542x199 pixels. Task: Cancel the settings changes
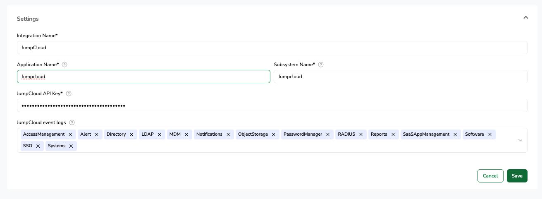tap(490, 176)
